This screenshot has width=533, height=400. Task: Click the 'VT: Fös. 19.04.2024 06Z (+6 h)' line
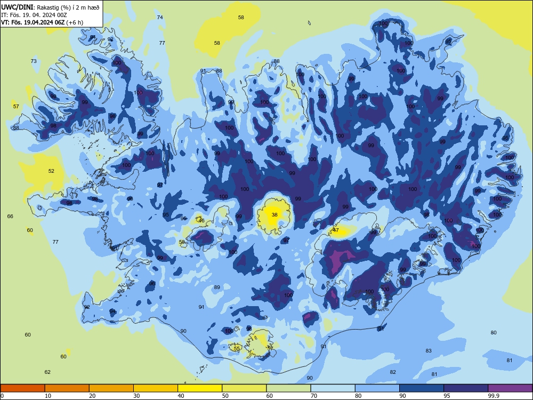(x=42, y=22)
